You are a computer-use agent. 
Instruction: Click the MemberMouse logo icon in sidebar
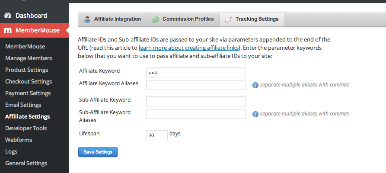(x=8, y=30)
